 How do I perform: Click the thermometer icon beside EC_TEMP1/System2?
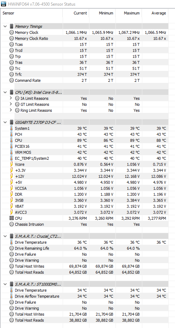point(12,158)
